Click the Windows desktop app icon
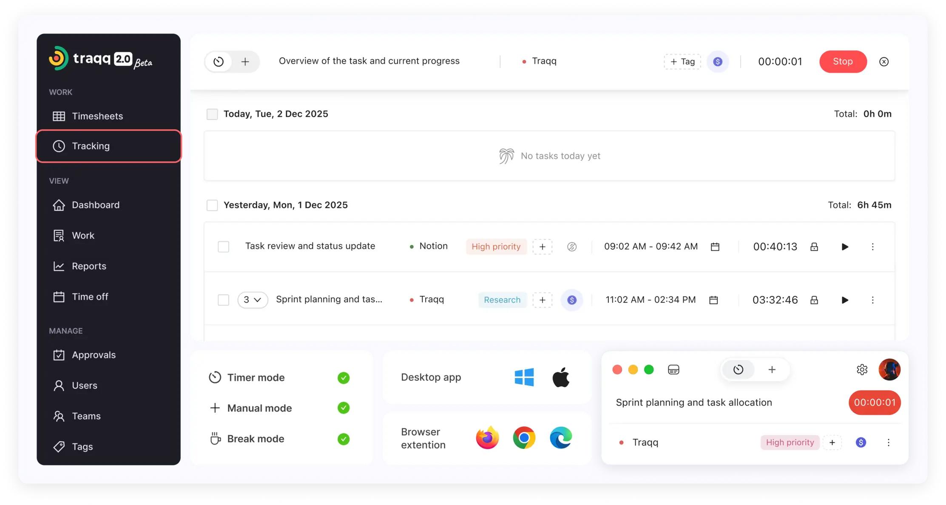The image size is (946, 505). pos(524,377)
